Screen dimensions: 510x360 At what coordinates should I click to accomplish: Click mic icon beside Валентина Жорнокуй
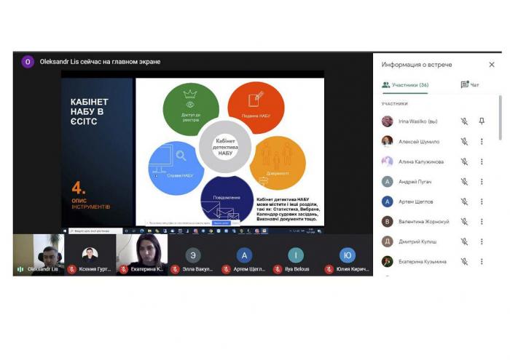[464, 222]
